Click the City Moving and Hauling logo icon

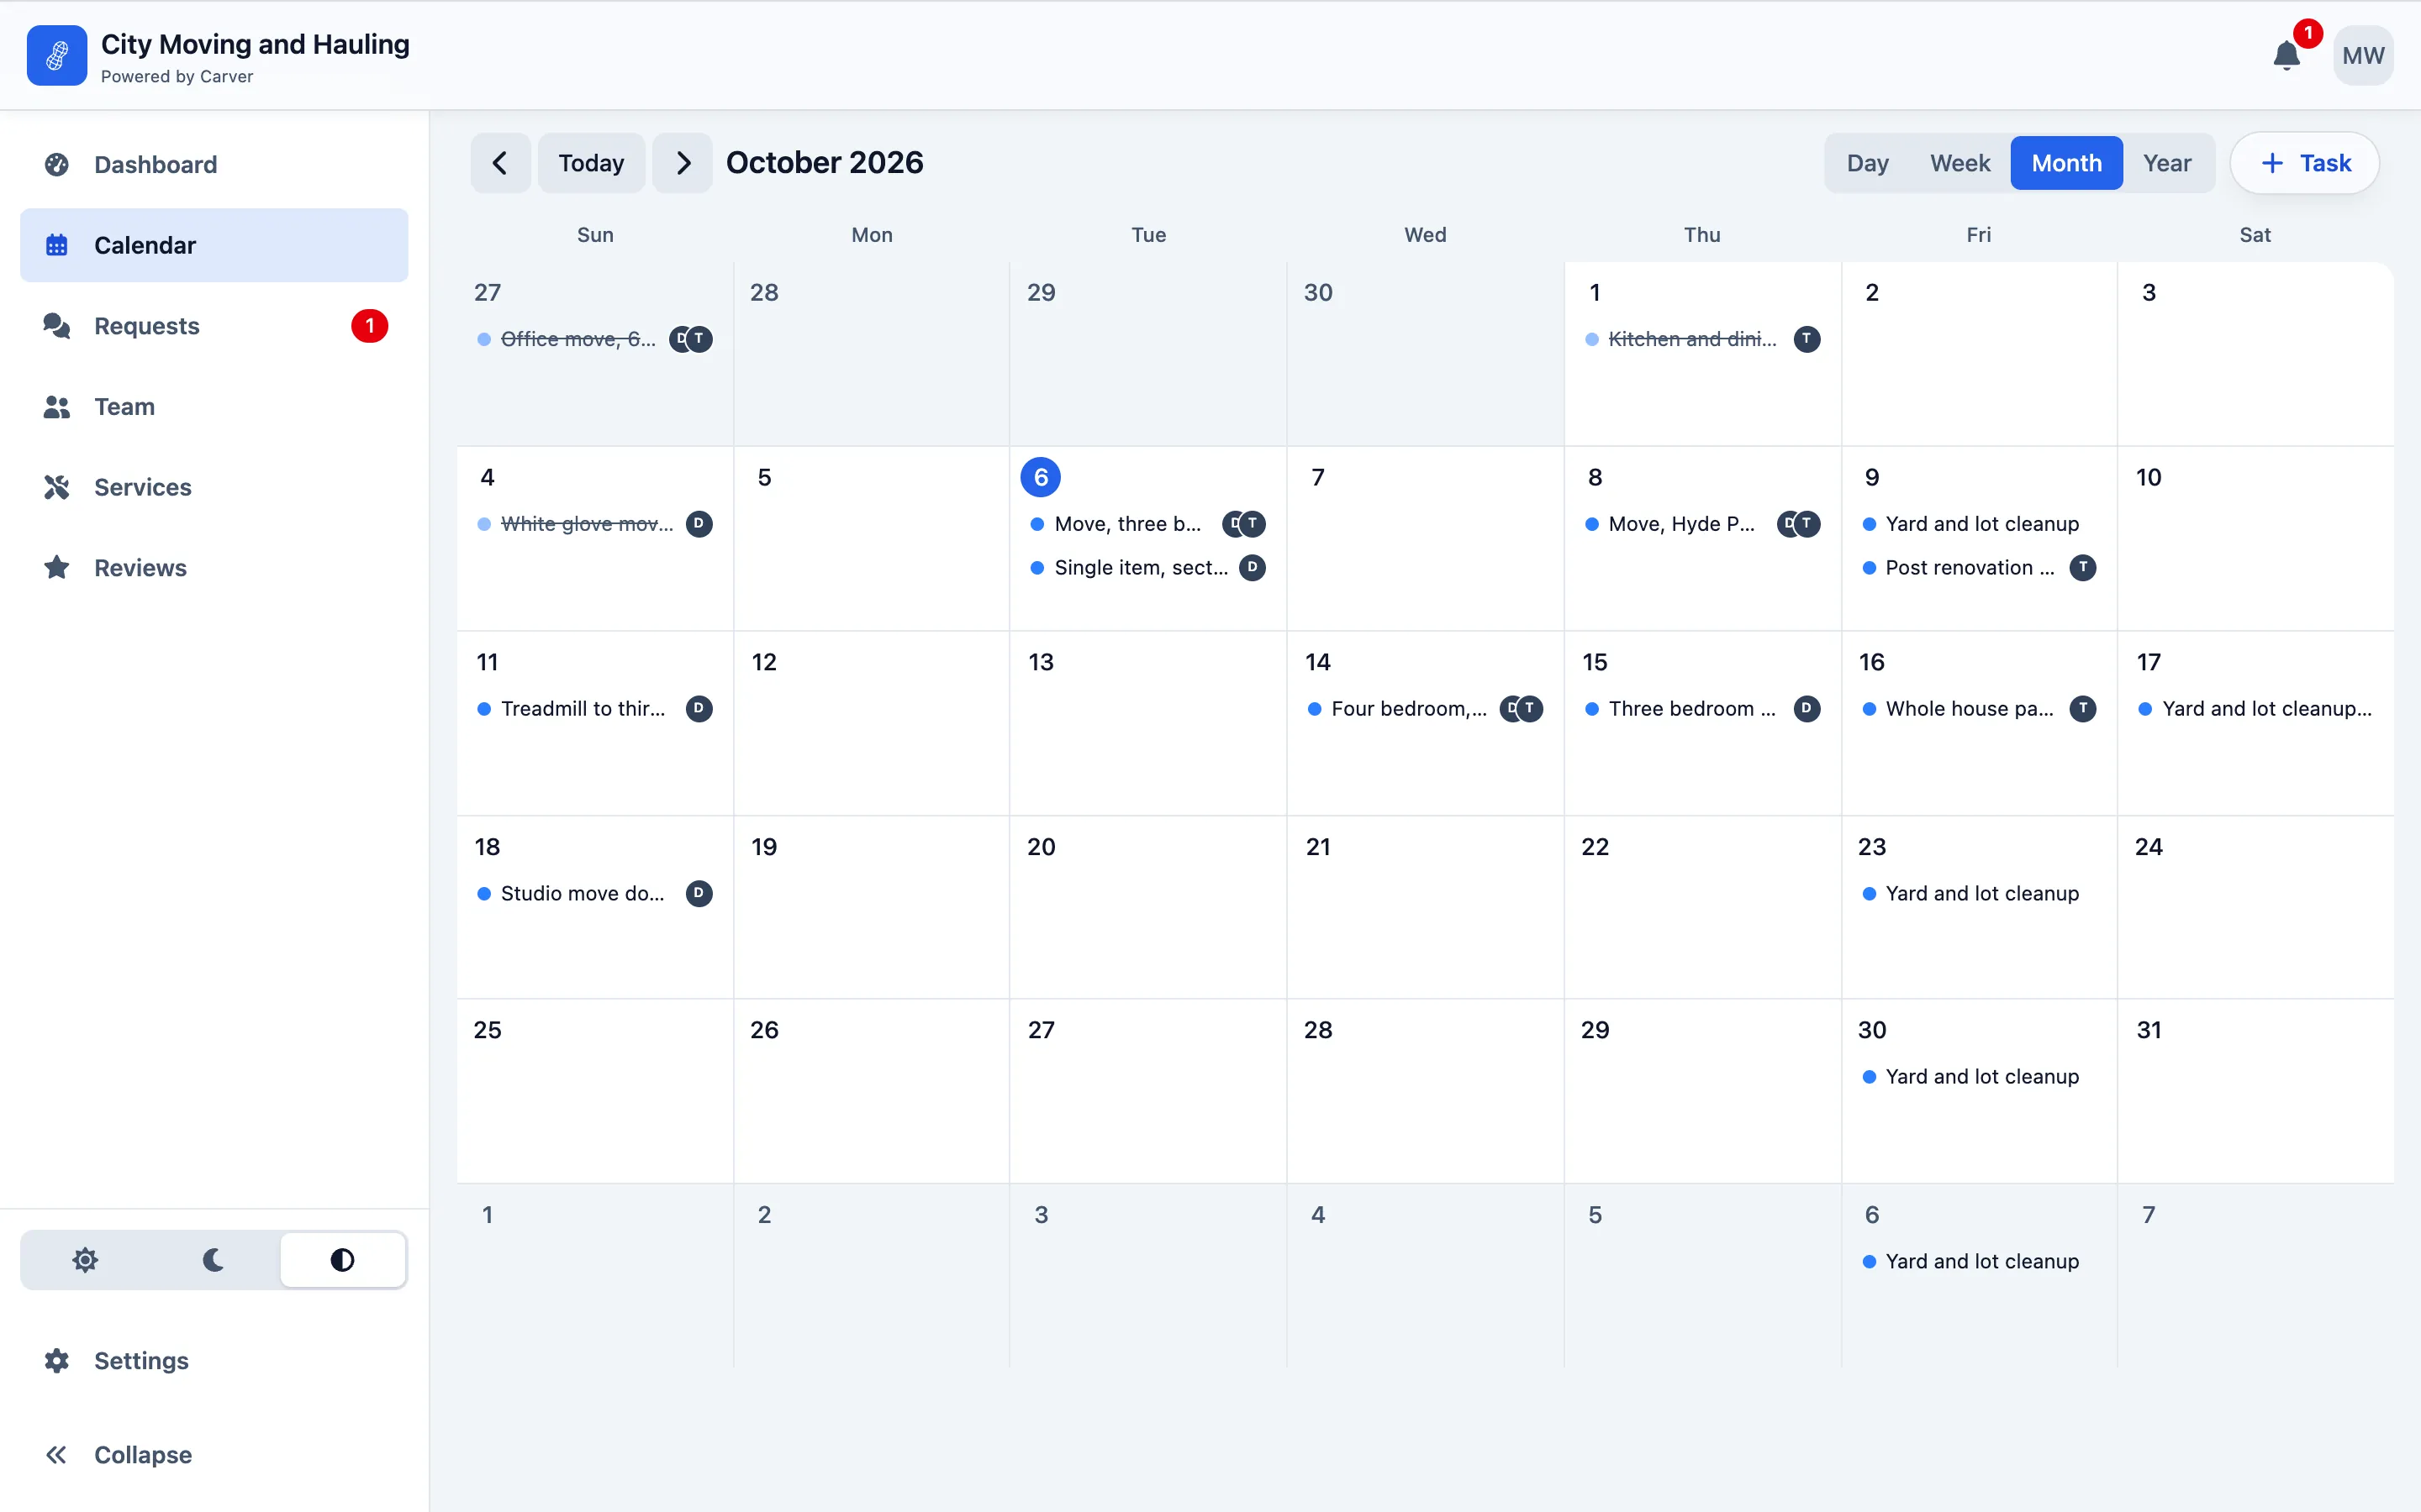[57, 55]
